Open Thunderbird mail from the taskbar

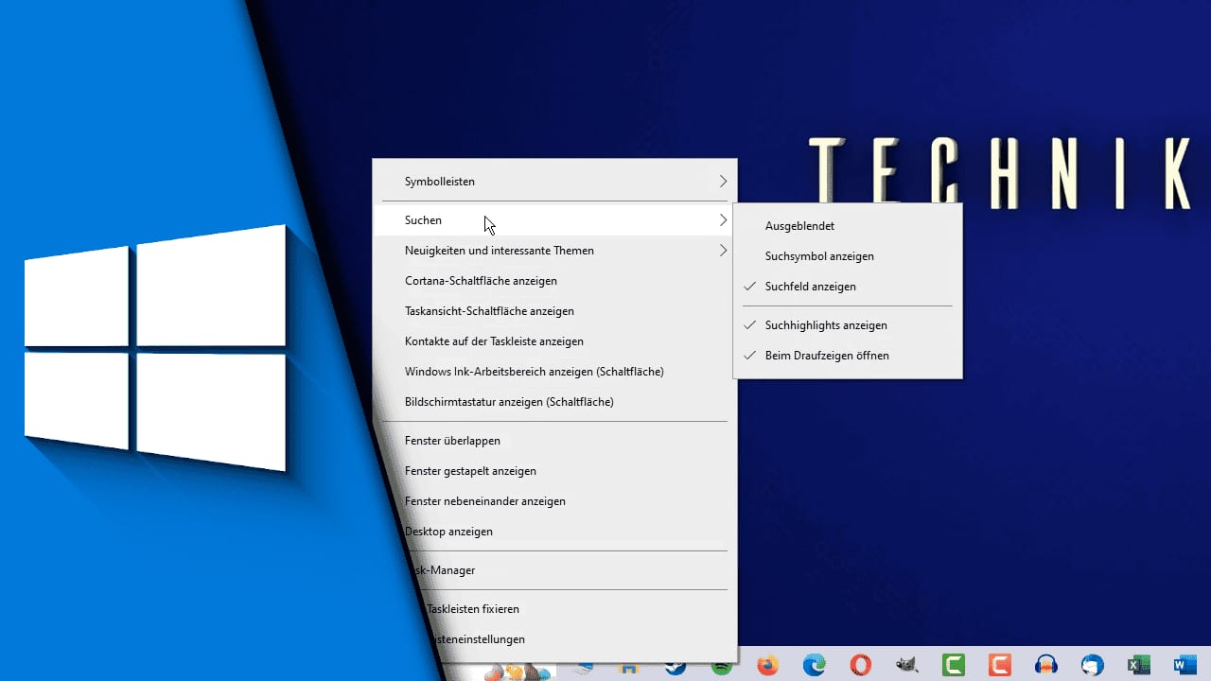tap(1092, 665)
